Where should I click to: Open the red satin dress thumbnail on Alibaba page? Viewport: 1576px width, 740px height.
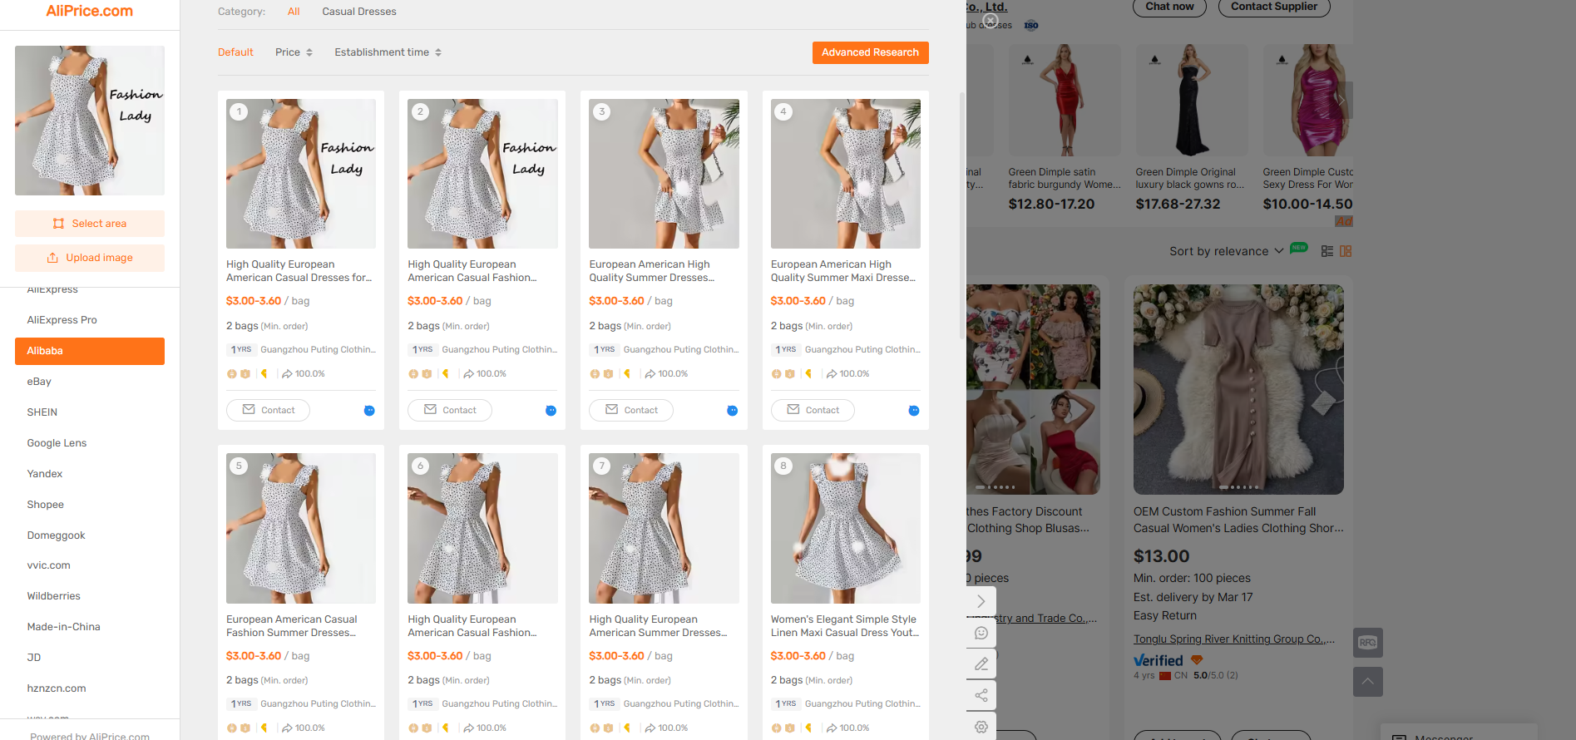tap(1065, 101)
